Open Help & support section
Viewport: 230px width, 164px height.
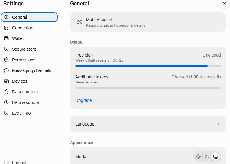click(x=29, y=102)
